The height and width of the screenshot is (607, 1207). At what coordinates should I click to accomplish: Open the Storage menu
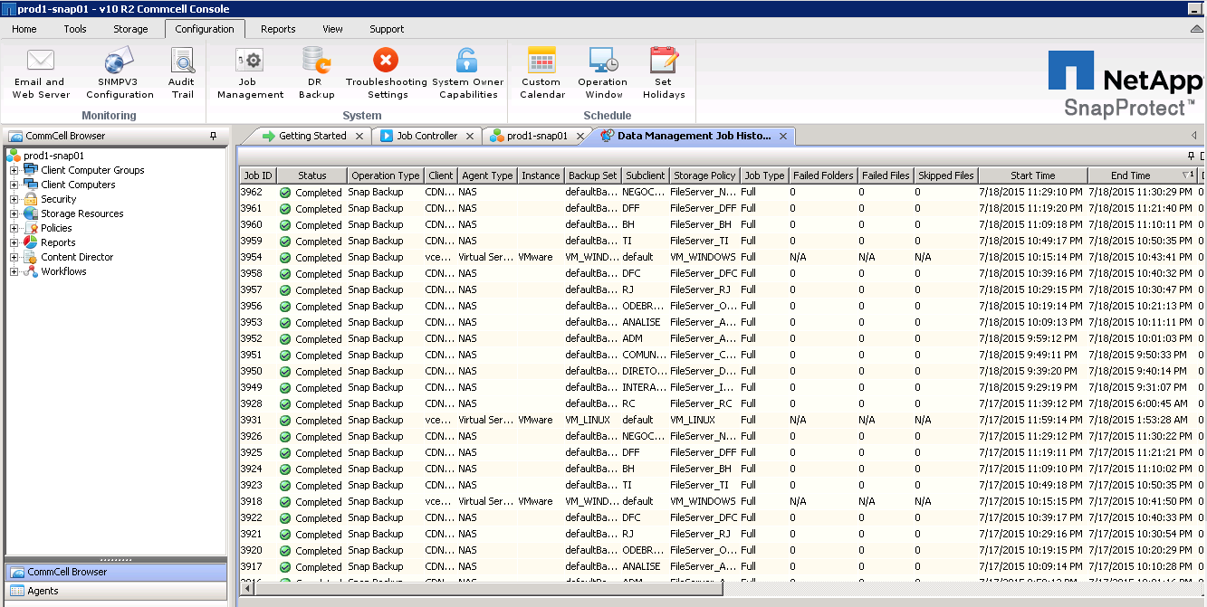pyautogui.click(x=129, y=28)
